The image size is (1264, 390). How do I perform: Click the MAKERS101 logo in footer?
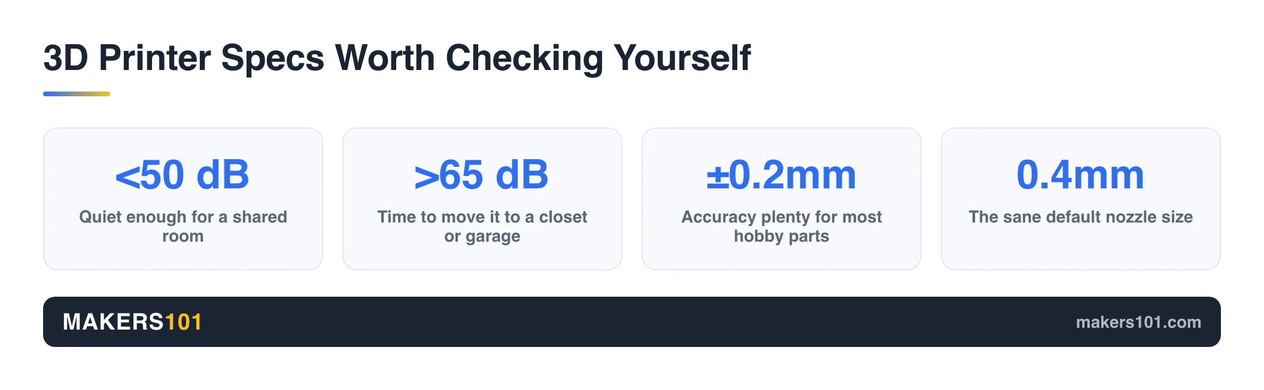point(132,322)
